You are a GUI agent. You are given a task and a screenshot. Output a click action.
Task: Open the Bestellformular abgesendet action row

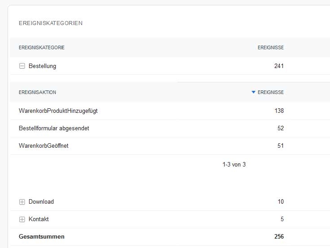[x=54, y=128]
